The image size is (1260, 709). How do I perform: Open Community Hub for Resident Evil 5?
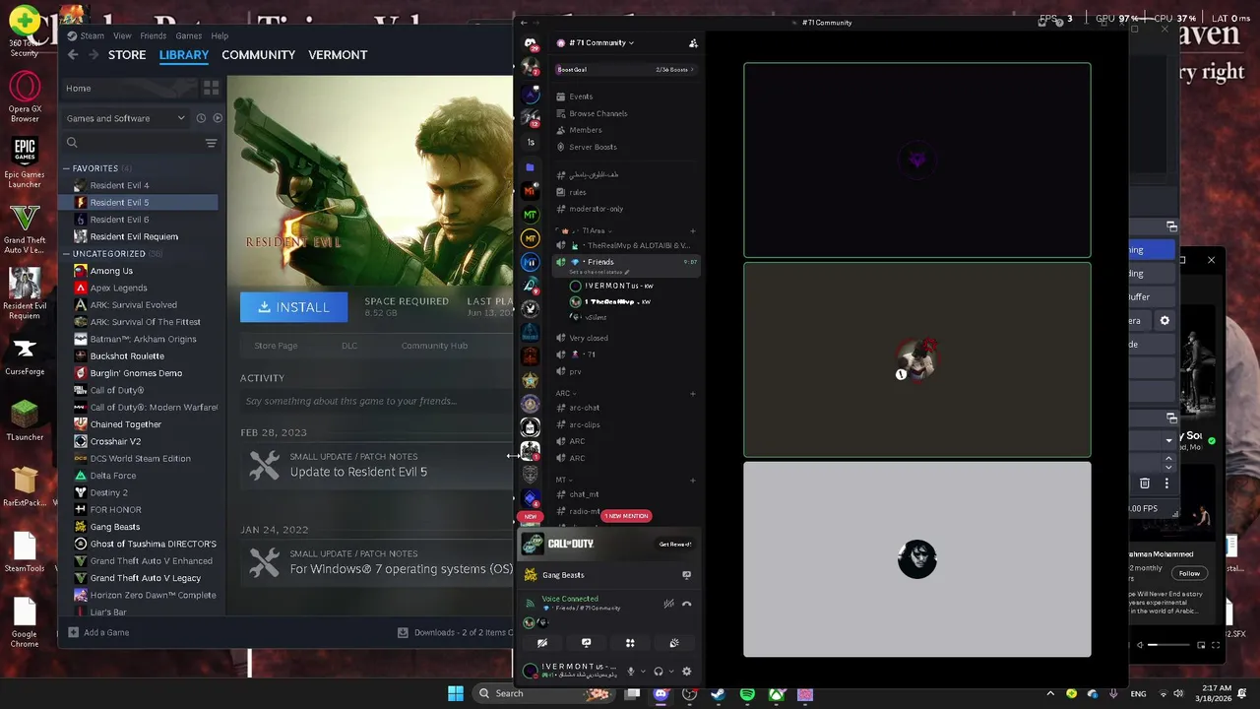[434, 346]
